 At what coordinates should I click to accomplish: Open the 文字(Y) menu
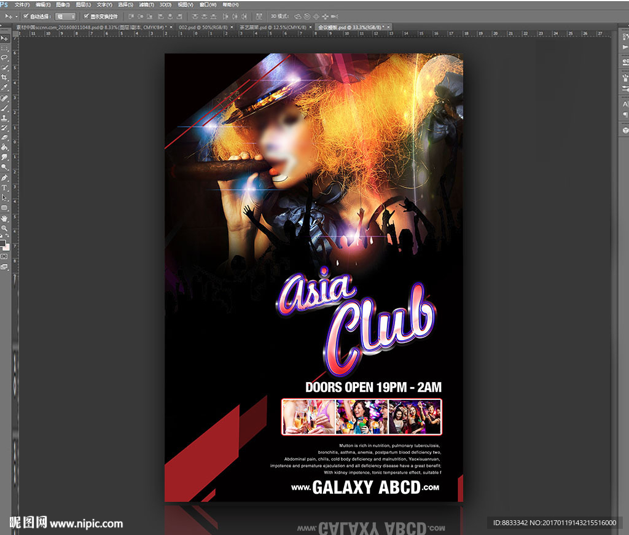pyautogui.click(x=104, y=5)
